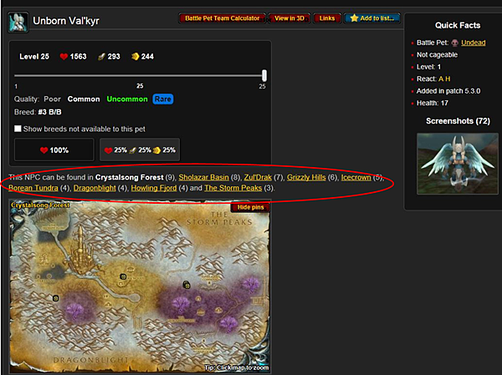Select Rare quality
Screen dimensions: 502x375
click(x=163, y=99)
